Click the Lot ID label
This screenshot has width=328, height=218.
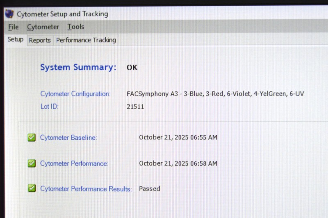click(50, 107)
